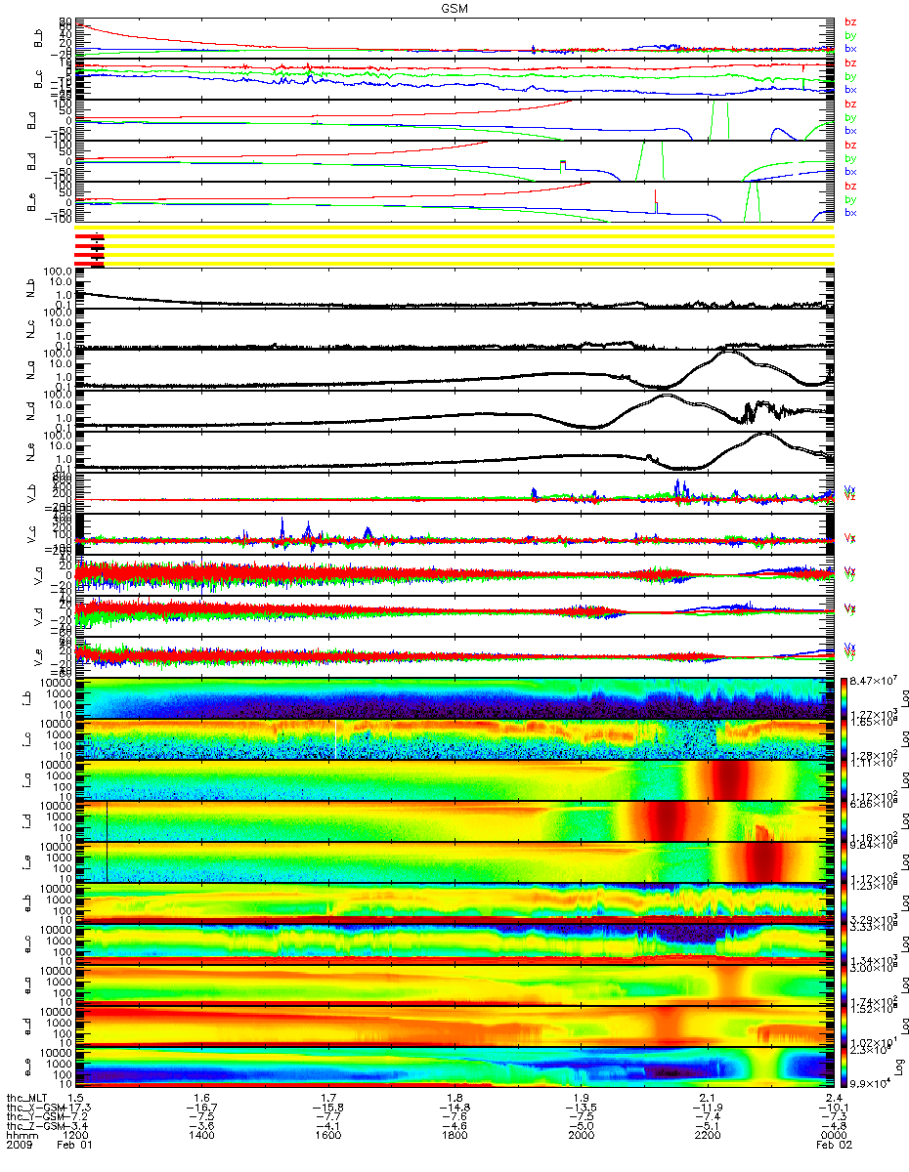Image resolution: width=909 pixels, height=1172 pixels.
Task: Click the Vx legend beside V_e panel
Action: point(849,649)
